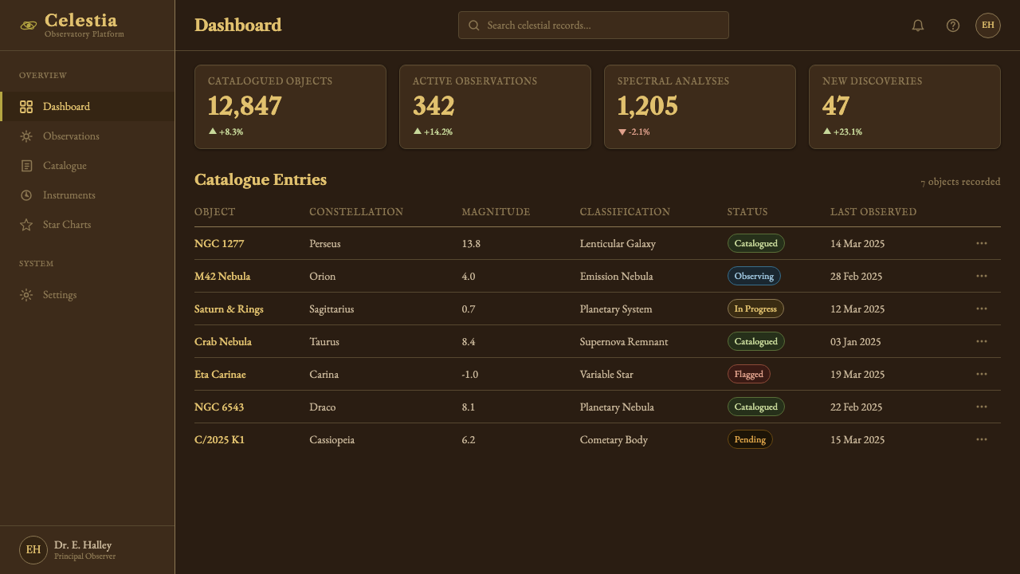Click the Settings gear icon
This screenshot has width=1020, height=574.
26,295
